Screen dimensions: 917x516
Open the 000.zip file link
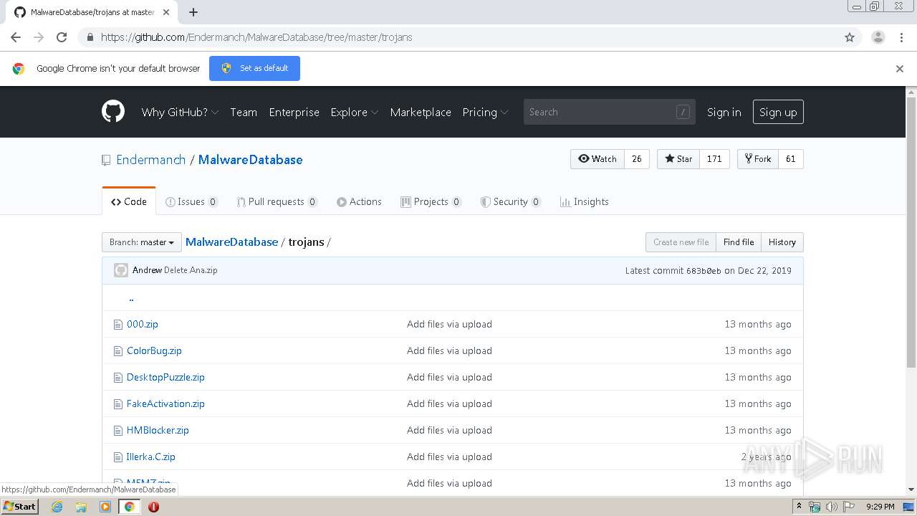click(143, 324)
